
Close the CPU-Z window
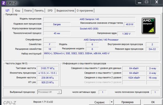click(x=156, y=2)
